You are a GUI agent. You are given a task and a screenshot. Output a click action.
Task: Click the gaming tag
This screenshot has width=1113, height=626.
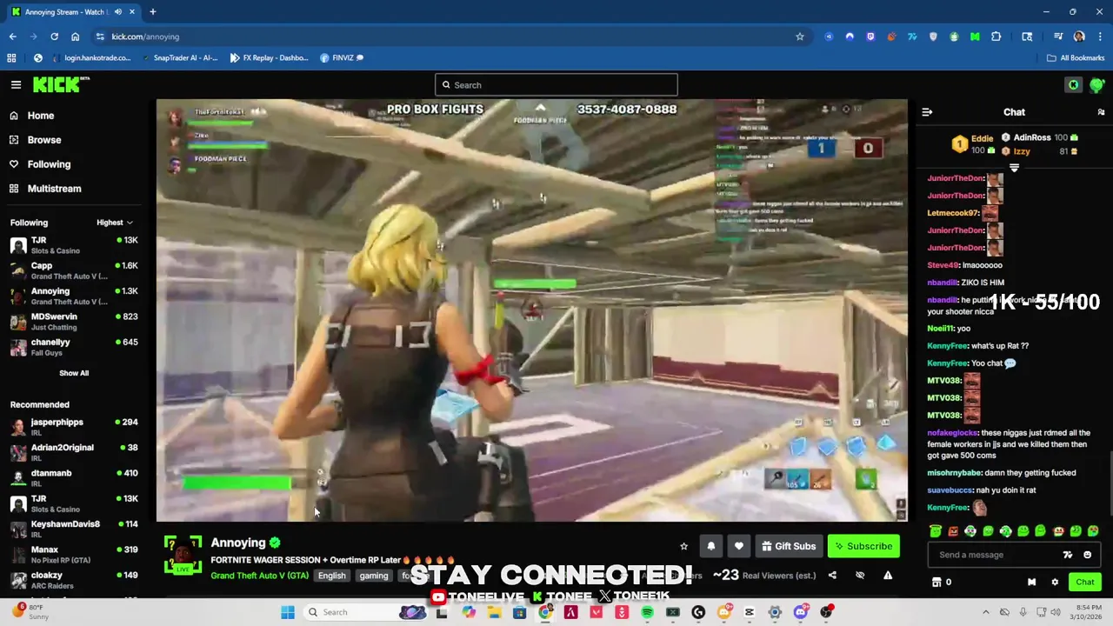pyautogui.click(x=374, y=576)
